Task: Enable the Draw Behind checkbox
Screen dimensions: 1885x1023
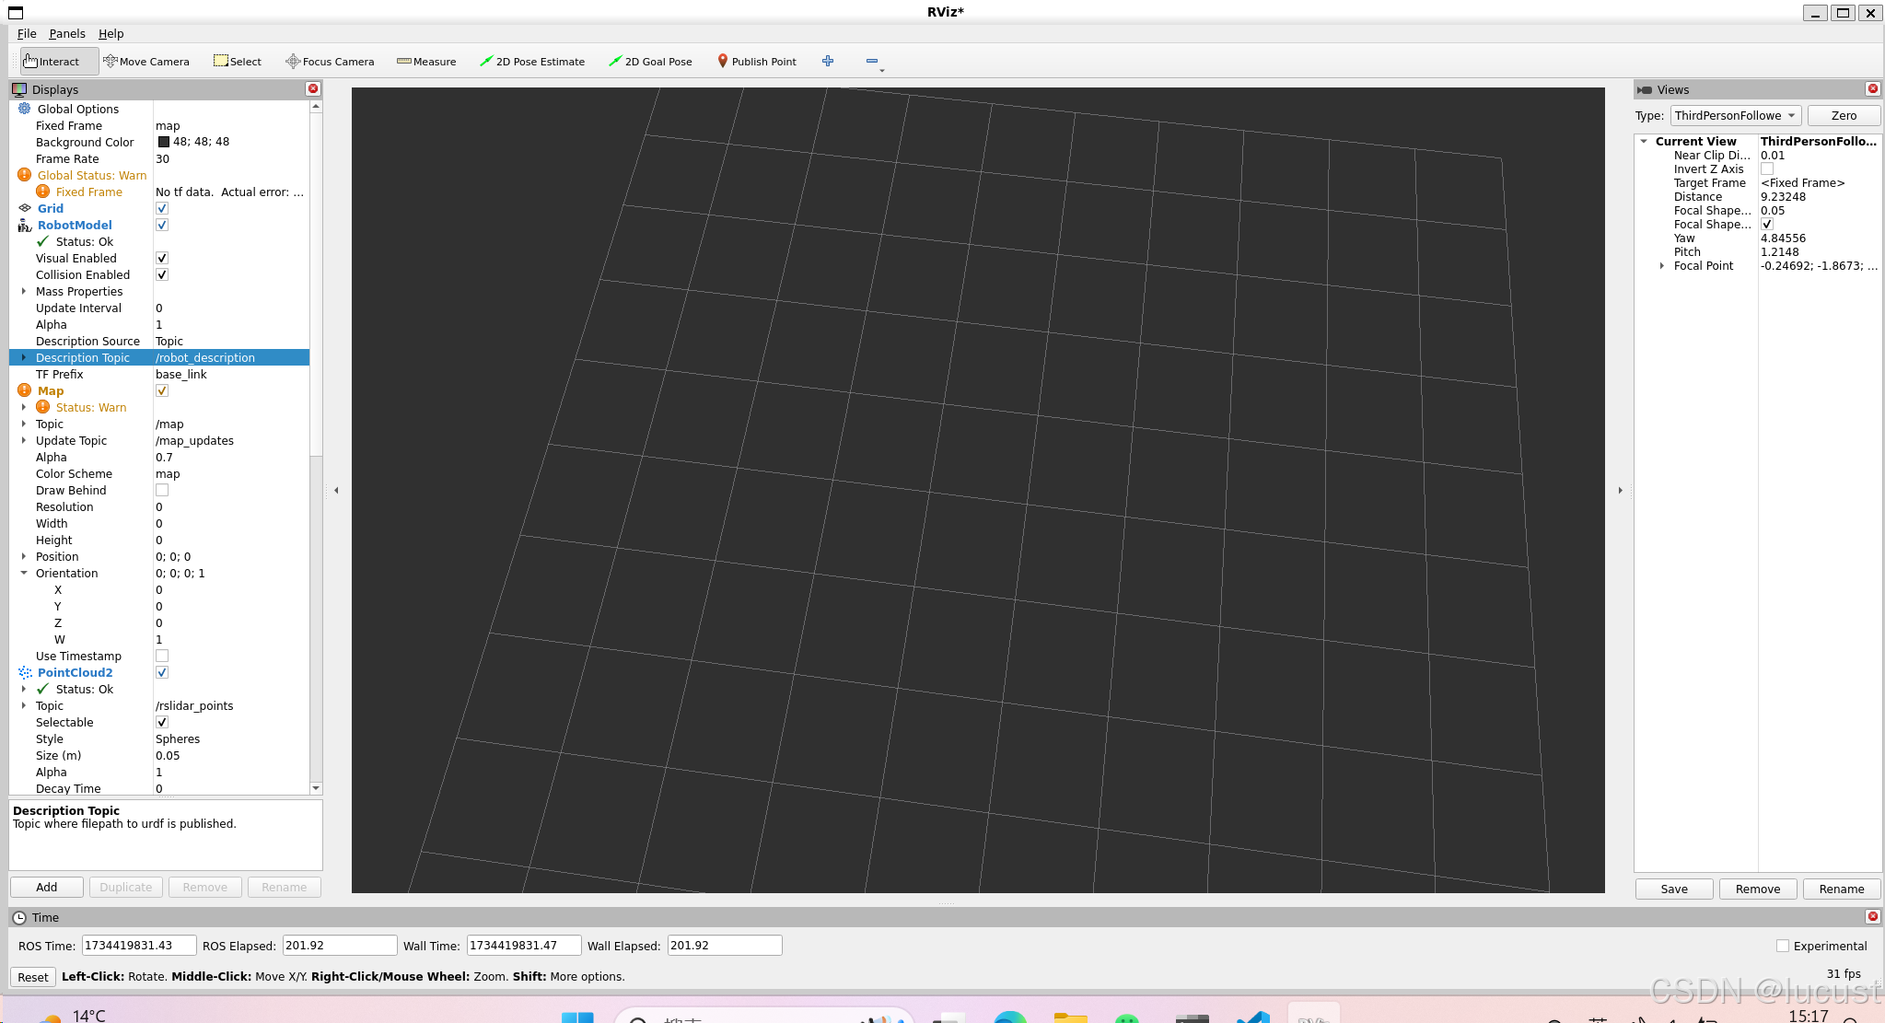Action: [162, 490]
